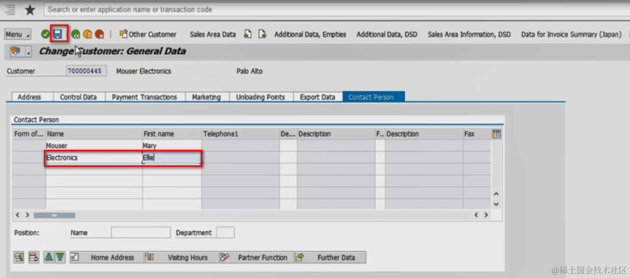Click the Electronics name cell

pyautogui.click(x=94, y=157)
